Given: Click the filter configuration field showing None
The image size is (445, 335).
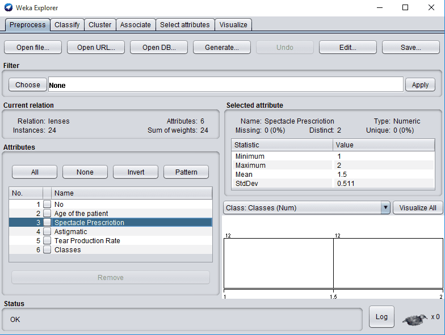Looking at the screenshot, I should [x=226, y=84].
